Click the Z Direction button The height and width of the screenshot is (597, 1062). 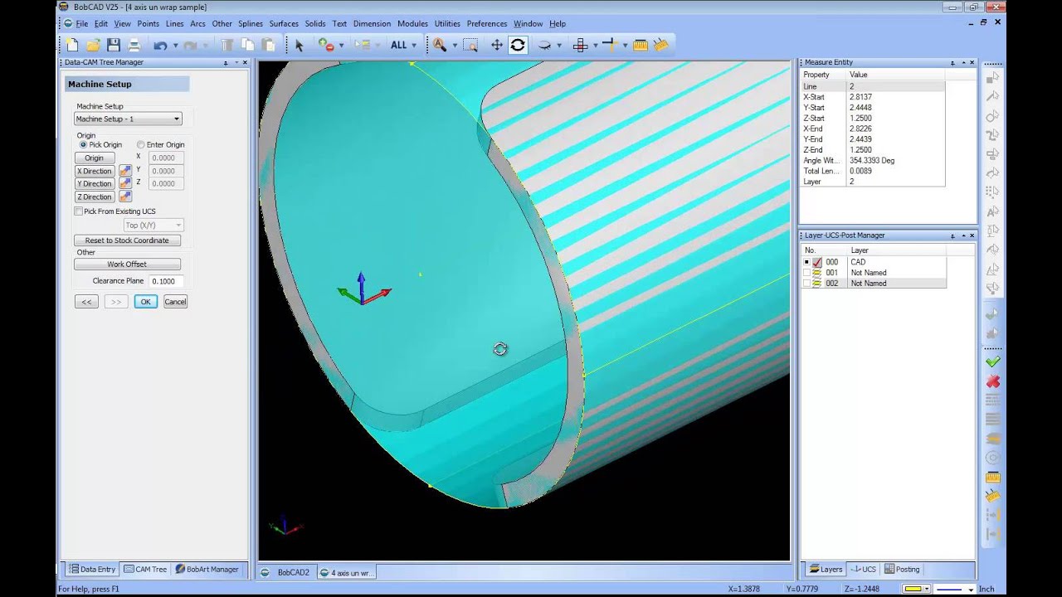pyautogui.click(x=95, y=197)
